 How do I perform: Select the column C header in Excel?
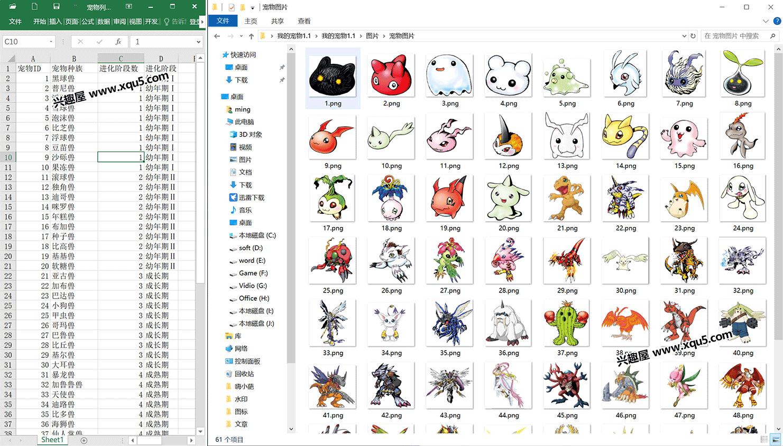(x=121, y=59)
